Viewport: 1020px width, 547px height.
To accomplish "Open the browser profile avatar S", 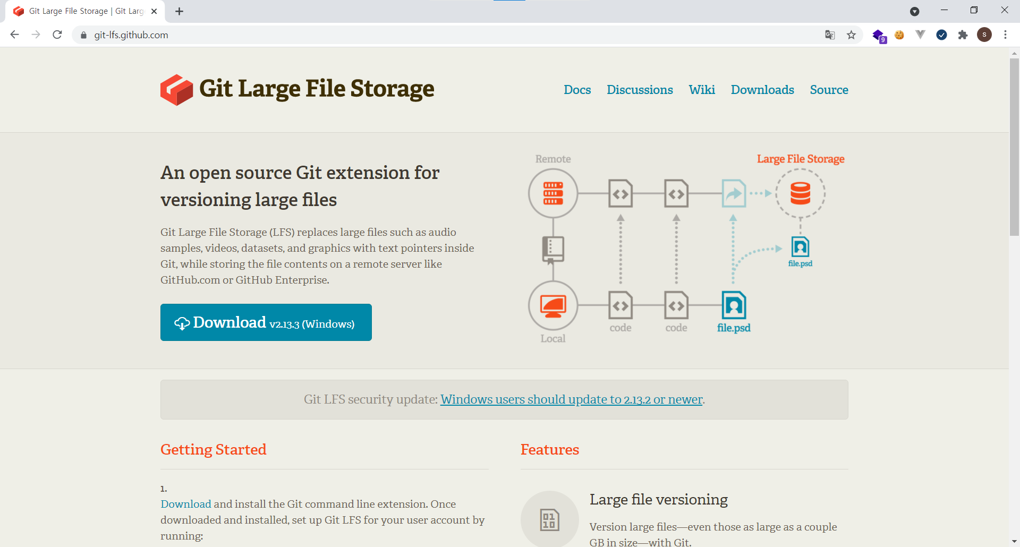I will click(984, 35).
